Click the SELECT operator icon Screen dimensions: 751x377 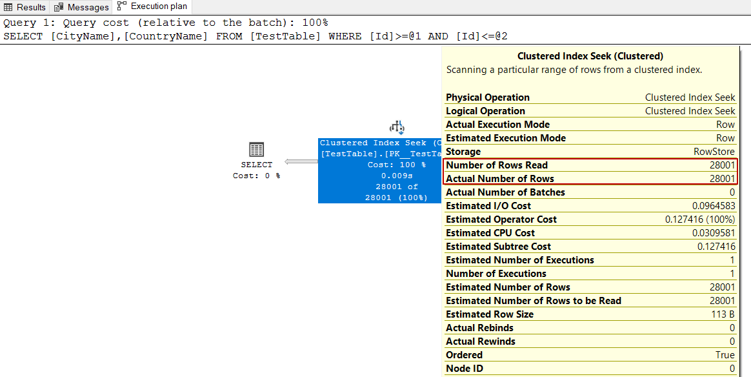256,150
